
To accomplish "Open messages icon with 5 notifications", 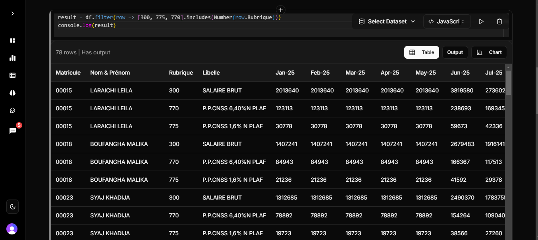I will tap(13, 131).
